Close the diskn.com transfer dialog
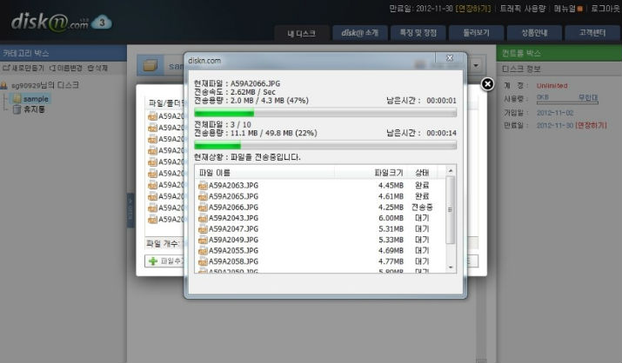 click(x=450, y=58)
